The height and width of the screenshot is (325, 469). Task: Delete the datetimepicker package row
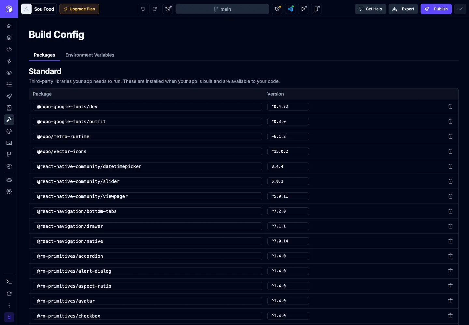coord(450,166)
